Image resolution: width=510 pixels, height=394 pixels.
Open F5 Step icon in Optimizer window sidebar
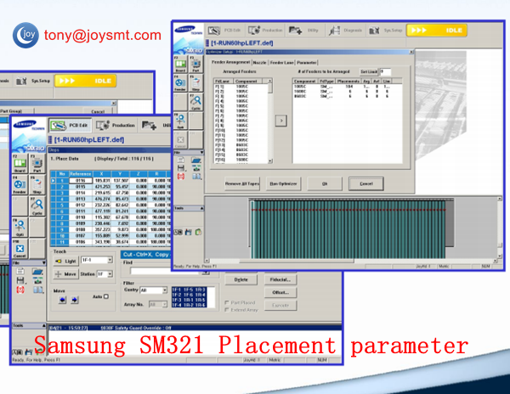click(x=195, y=83)
